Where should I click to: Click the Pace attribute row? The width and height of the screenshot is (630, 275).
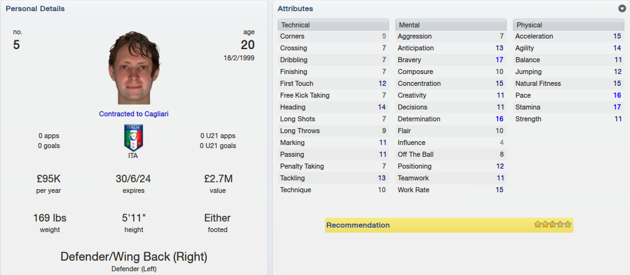(568, 96)
